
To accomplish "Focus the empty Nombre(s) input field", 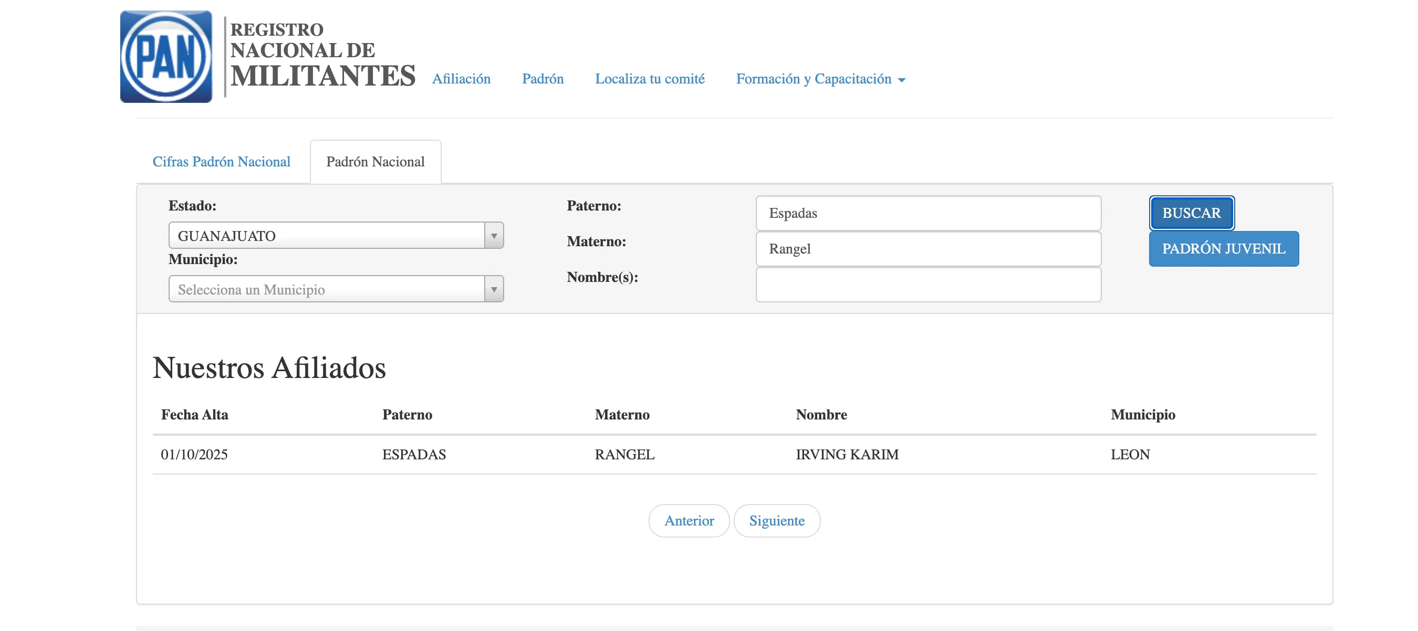I will 927,285.
